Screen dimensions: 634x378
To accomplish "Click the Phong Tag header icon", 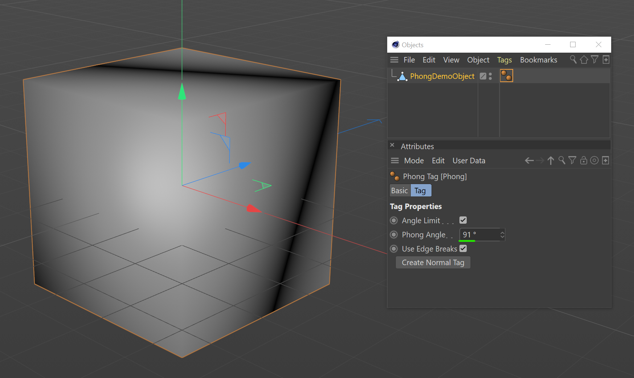I will click(x=395, y=176).
